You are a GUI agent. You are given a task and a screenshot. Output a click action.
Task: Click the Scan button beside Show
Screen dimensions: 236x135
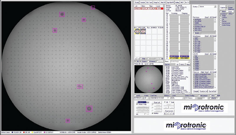(x=230, y=11)
